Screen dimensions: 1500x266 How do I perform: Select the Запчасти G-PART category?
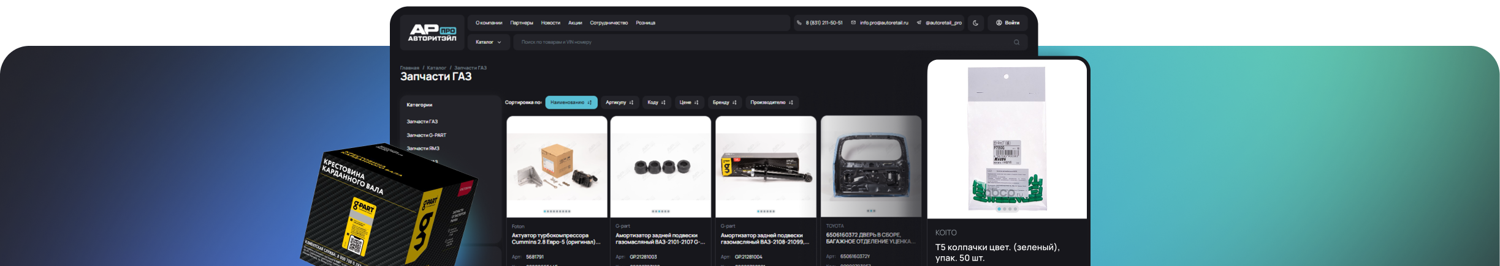[x=426, y=135]
